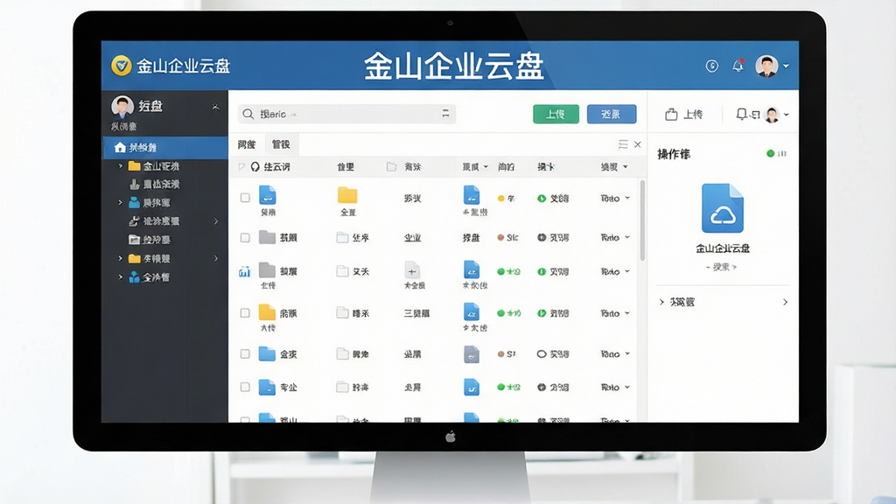Click 金山企业云盘 title beside the shield logo
The height and width of the screenshot is (504, 896).
pos(183,66)
